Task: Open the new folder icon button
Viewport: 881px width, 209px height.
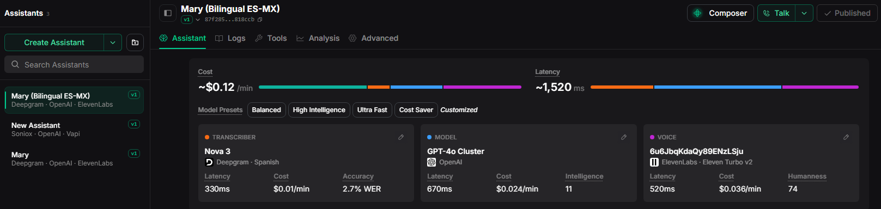Action: pyautogui.click(x=135, y=42)
